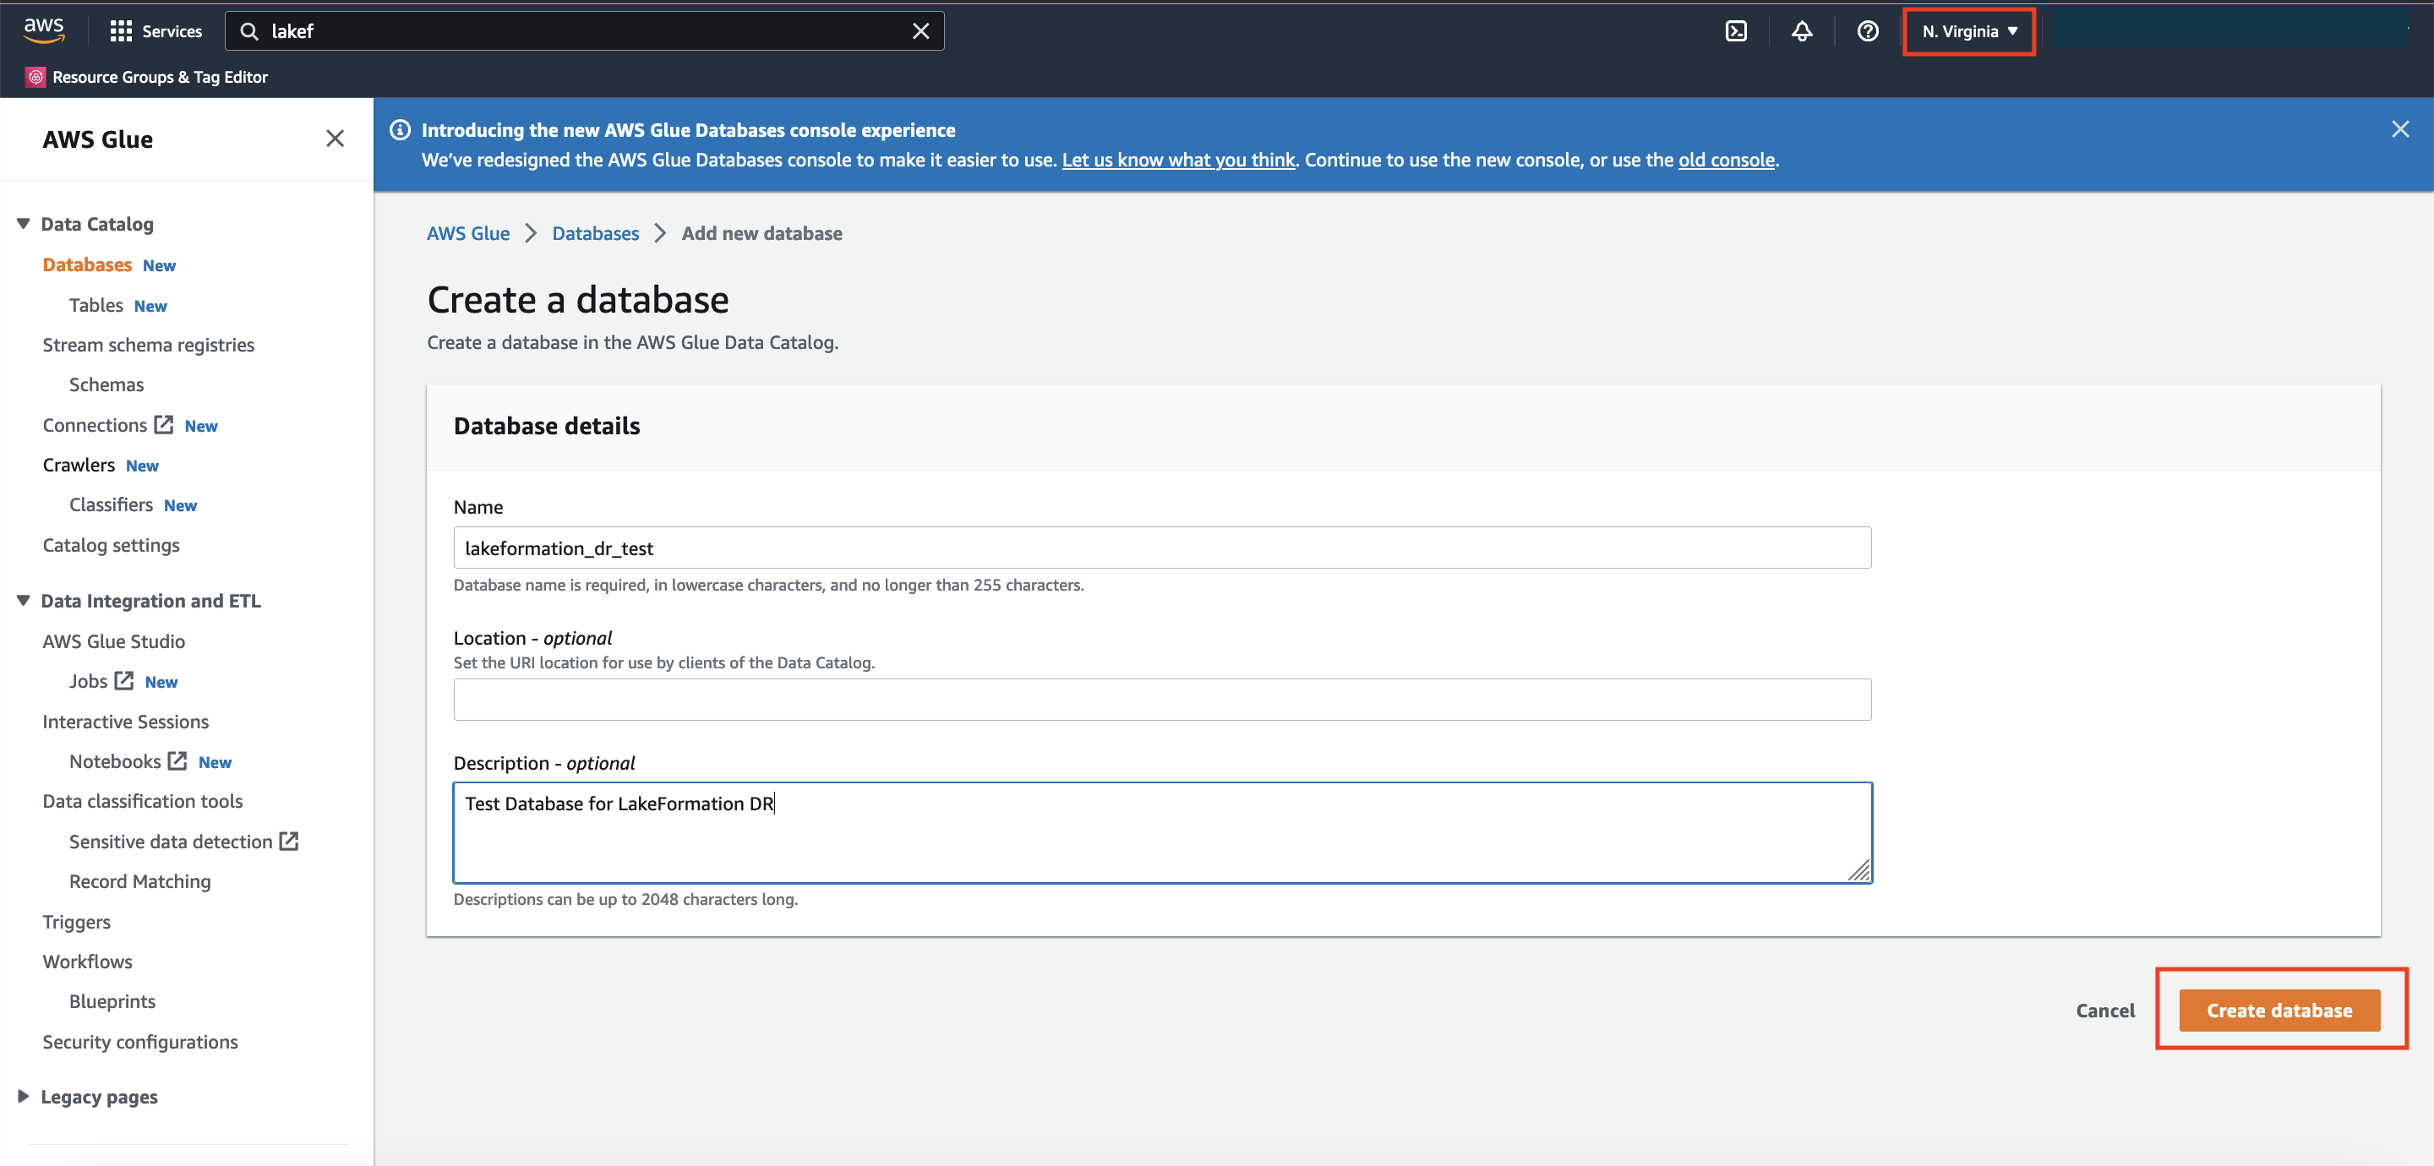Collapse the Data Integration and ETL section

point(24,601)
